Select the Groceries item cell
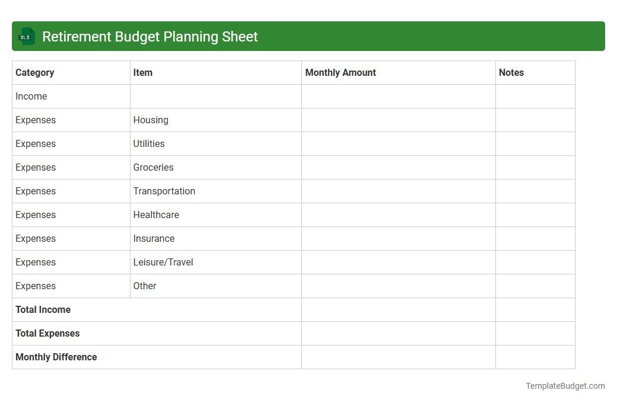 (153, 167)
